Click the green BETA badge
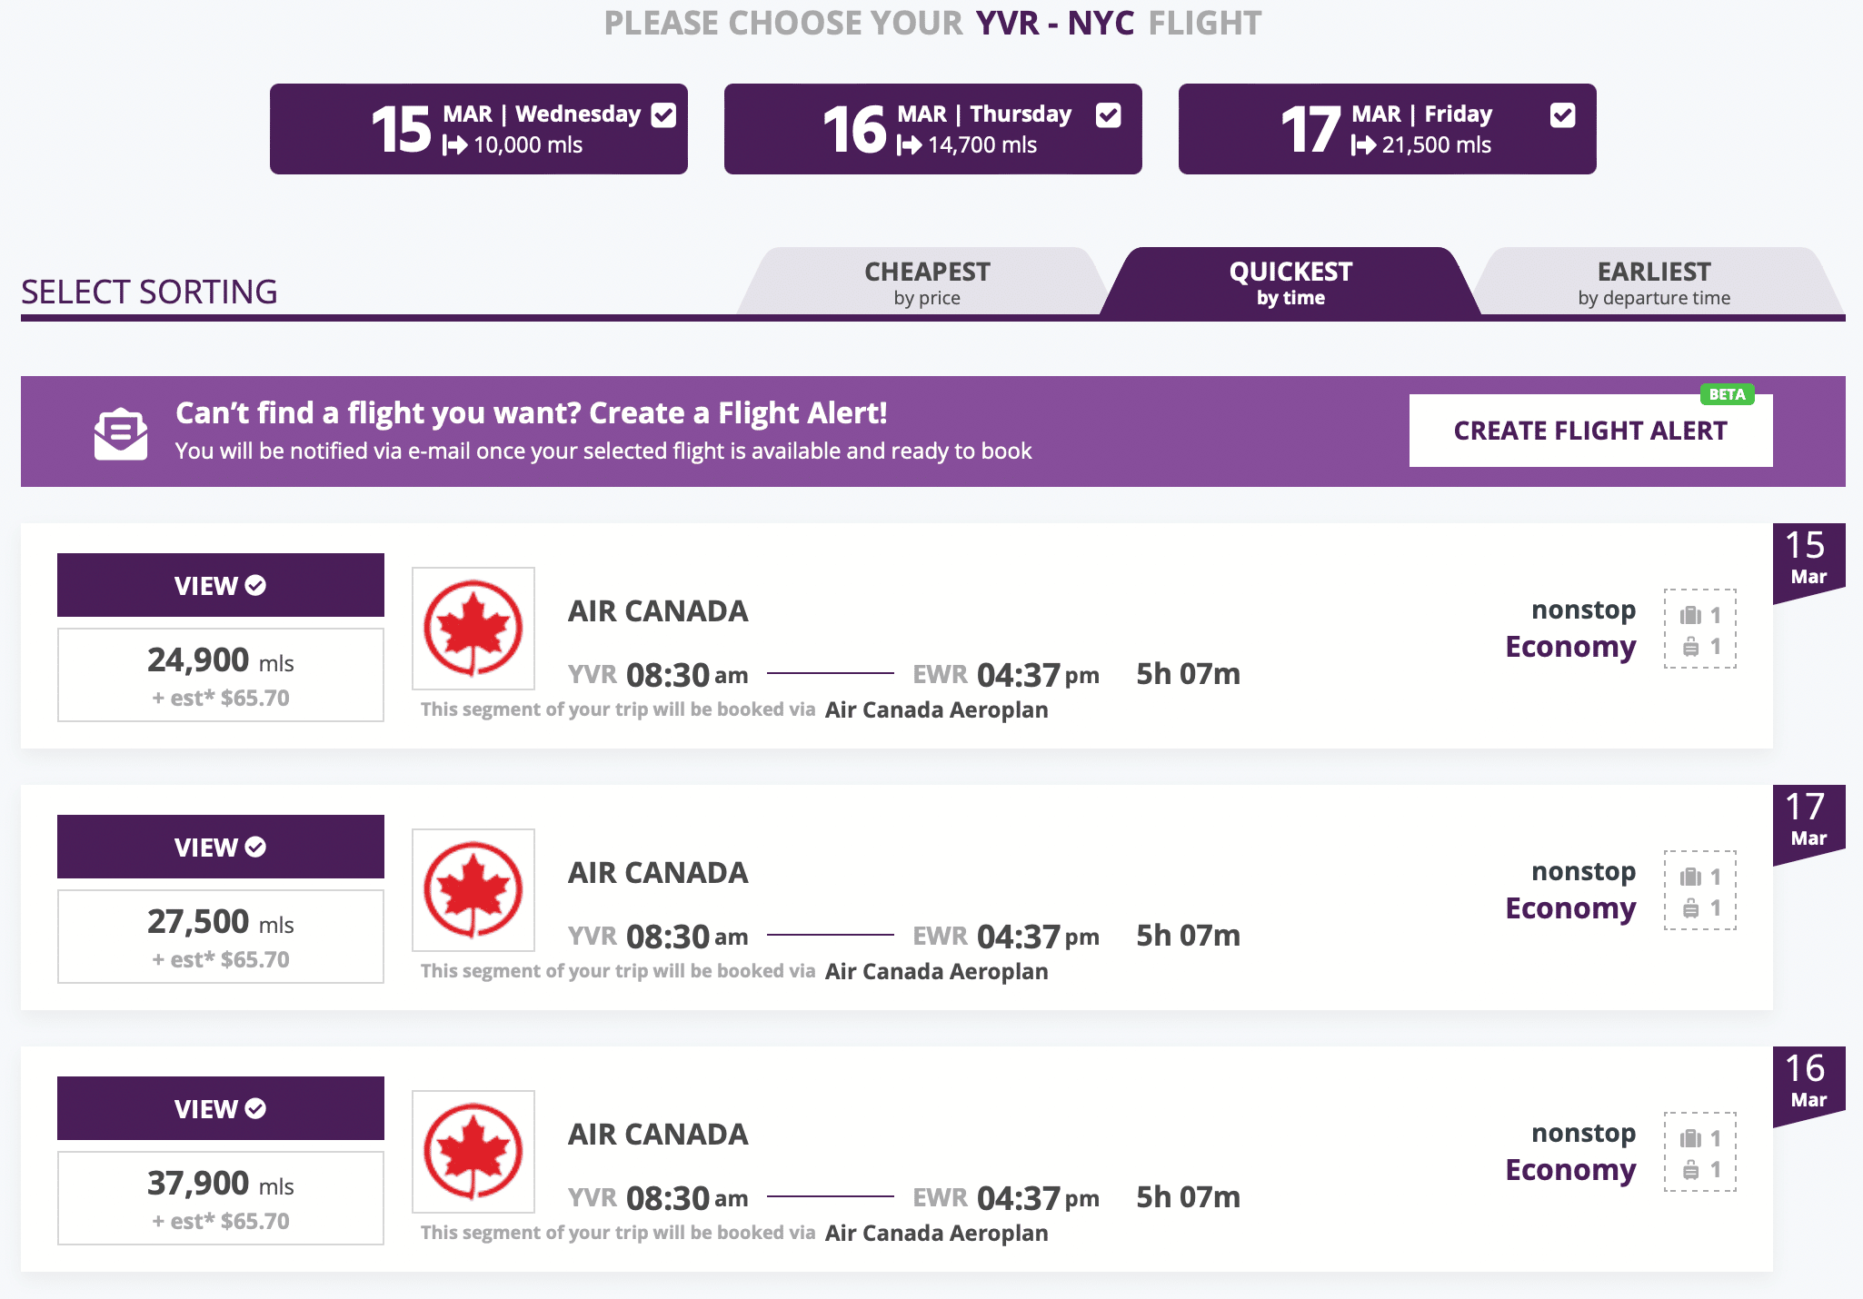1863x1299 pixels. 1727,394
